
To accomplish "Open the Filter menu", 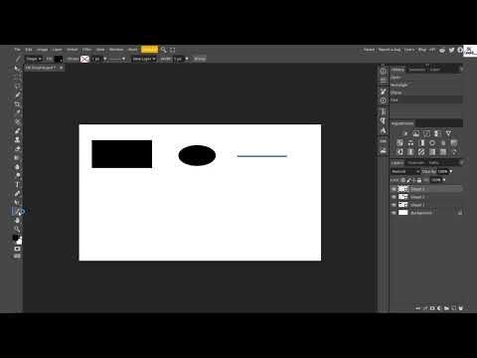I will point(86,50).
